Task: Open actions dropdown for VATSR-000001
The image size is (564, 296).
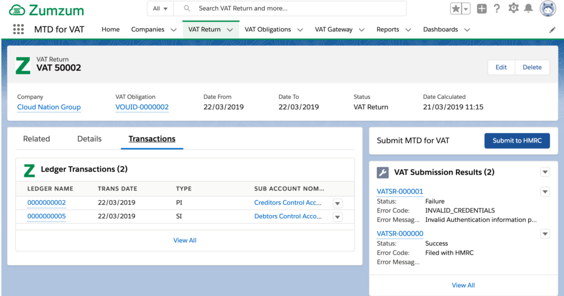Action: [545, 191]
